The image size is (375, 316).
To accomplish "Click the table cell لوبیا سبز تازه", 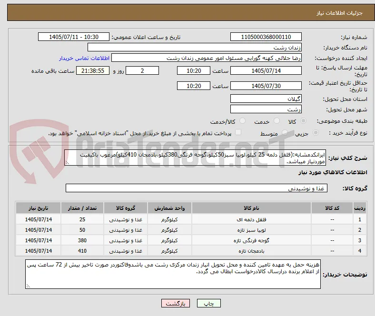I will point(251,230).
